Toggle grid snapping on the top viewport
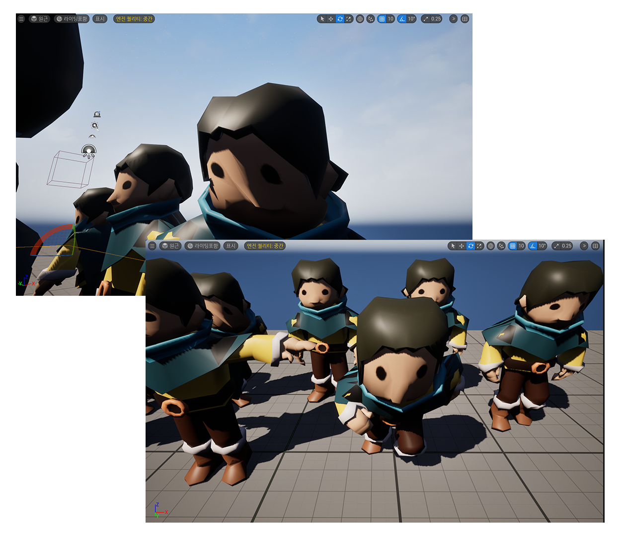 (x=382, y=18)
